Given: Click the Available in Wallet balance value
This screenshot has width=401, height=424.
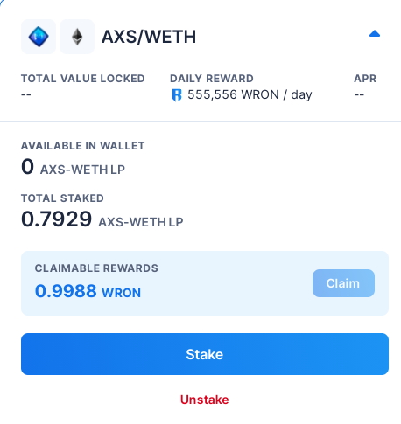Looking at the screenshot, I should (27, 166).
